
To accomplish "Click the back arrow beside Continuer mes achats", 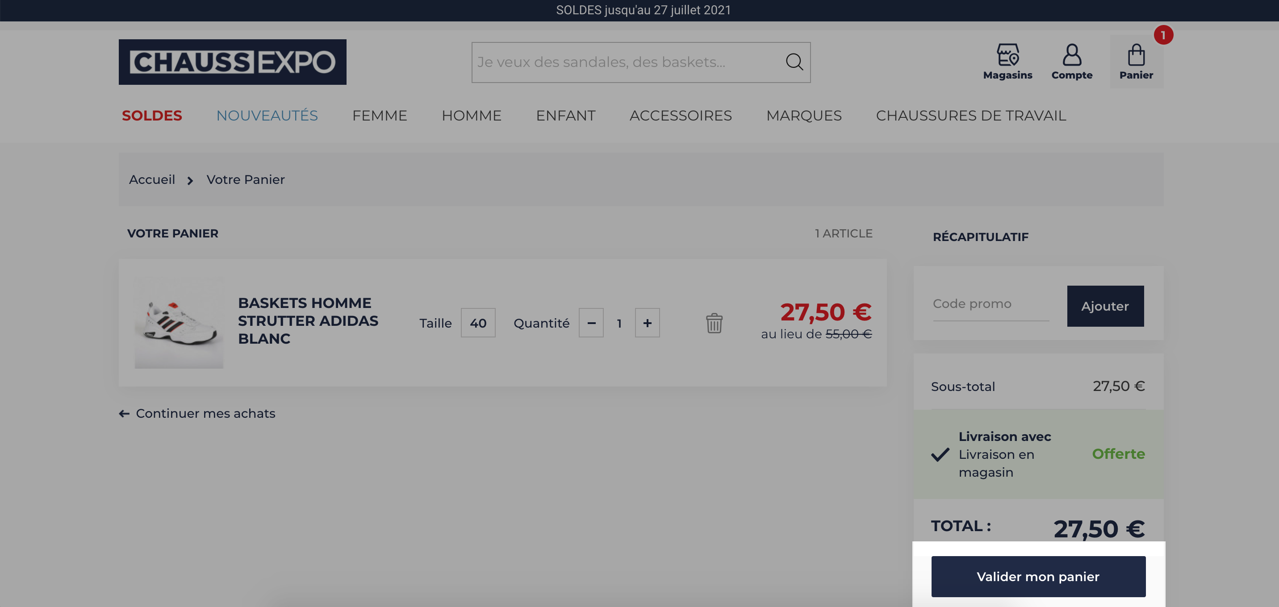I will (124, 413).
